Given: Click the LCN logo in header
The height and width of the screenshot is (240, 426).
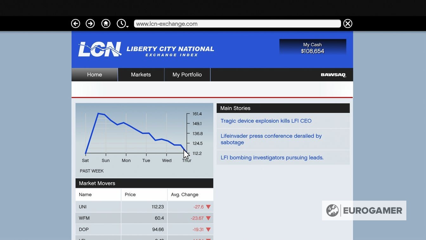Looking at the screenshot, I should click(100, 49).
